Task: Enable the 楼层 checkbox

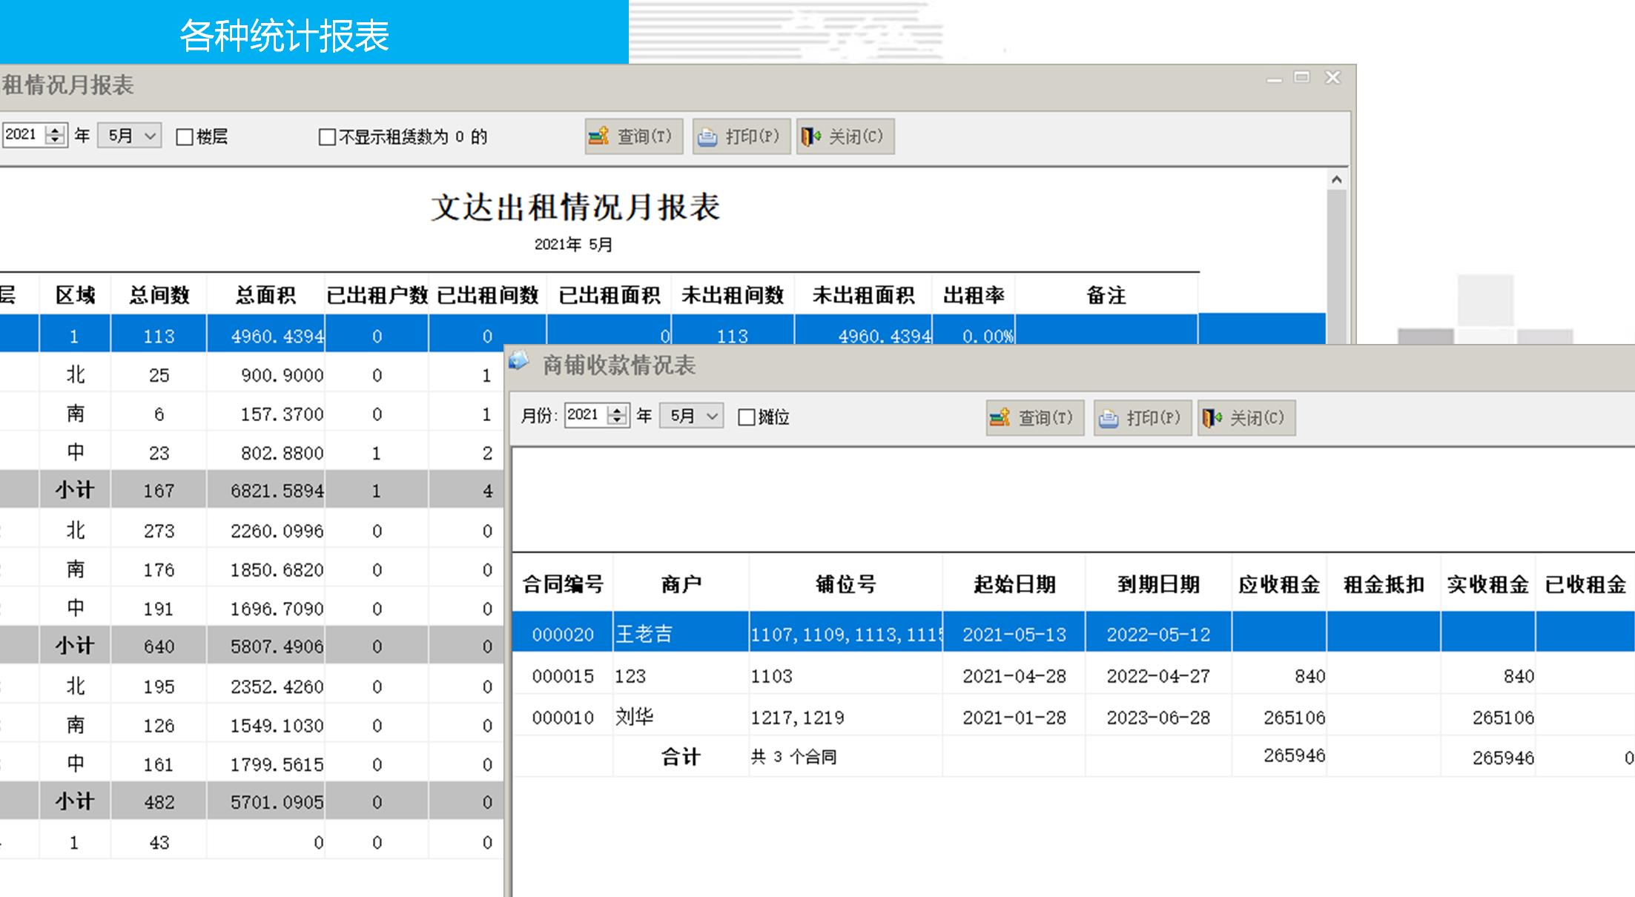Action: [x=185, y=137]
